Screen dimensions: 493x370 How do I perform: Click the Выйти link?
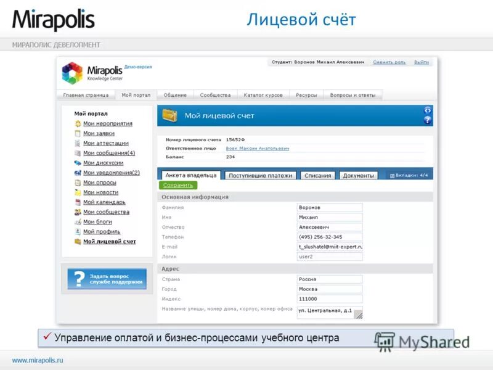pyautogui.click(x=422, y=62)
